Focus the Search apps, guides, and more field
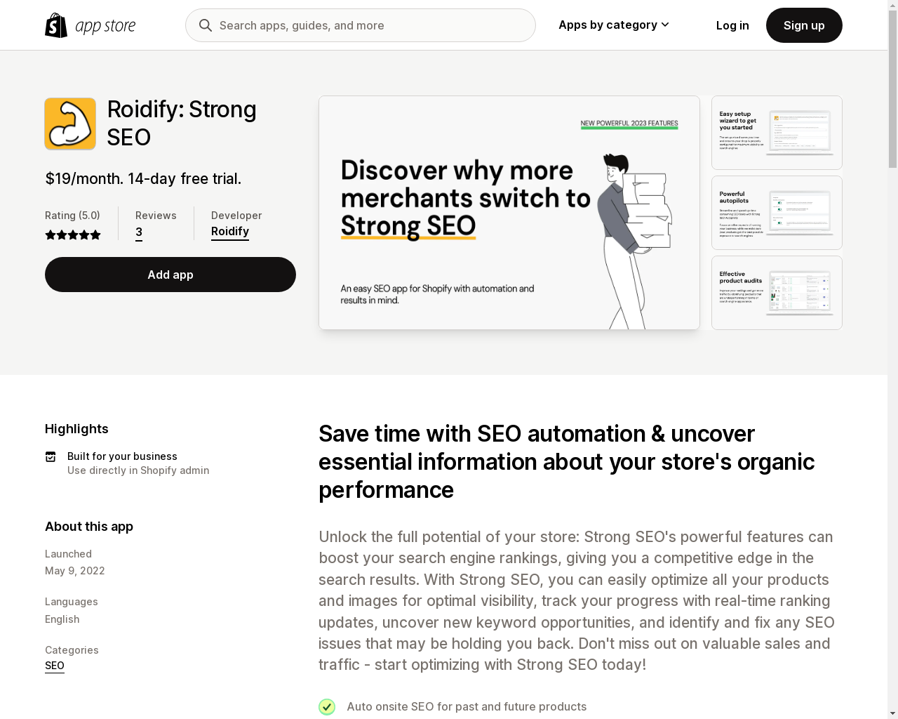Viewport: 898px width, 719px height. click(x=361, y=25)
